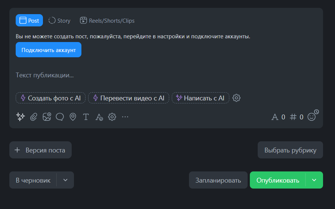The width and height of the screenshot is (335, 209).
Task: Open the image gallery icon
Action: pyautogui.click(x=47, y=117)
